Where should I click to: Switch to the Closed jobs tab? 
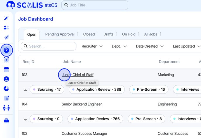click(x=89, y=34)
